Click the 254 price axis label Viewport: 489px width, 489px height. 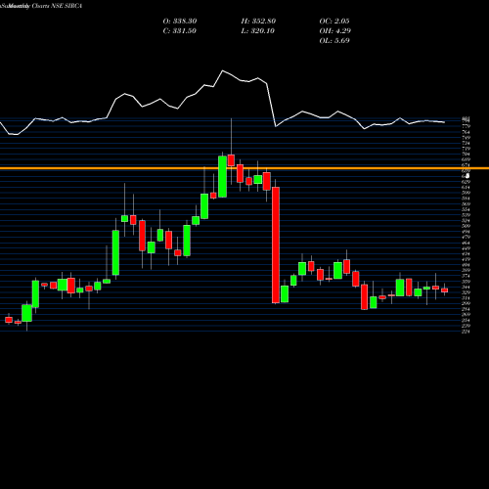click(466, 321)
